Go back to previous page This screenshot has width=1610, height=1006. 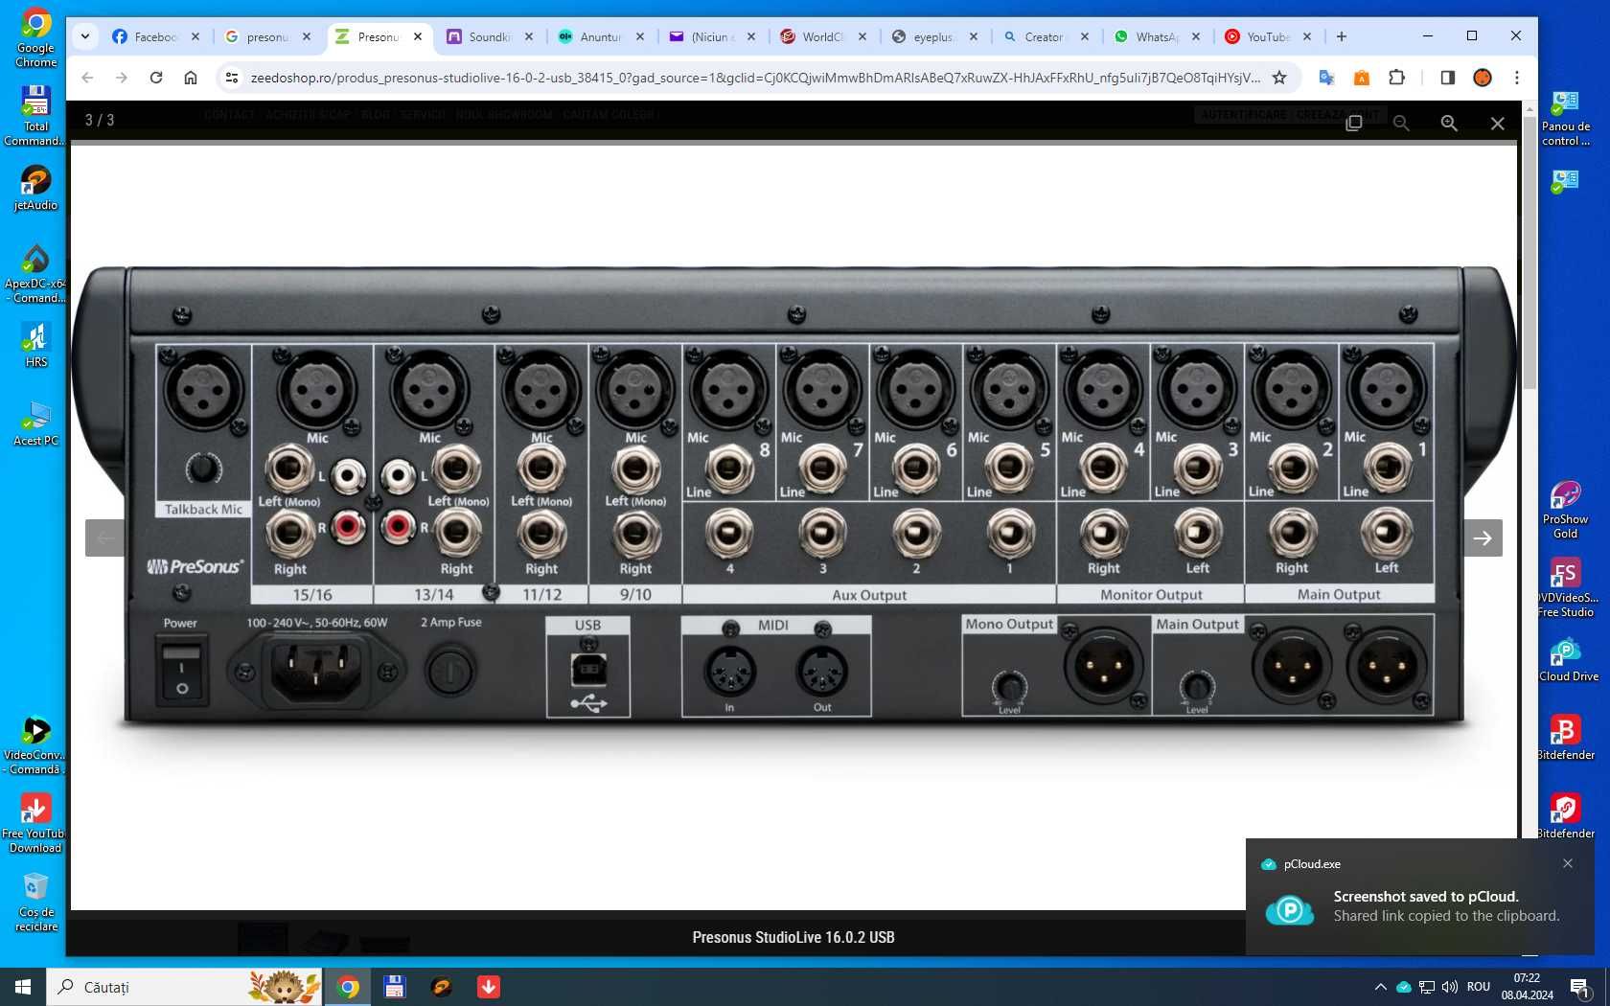click(87, 78)
